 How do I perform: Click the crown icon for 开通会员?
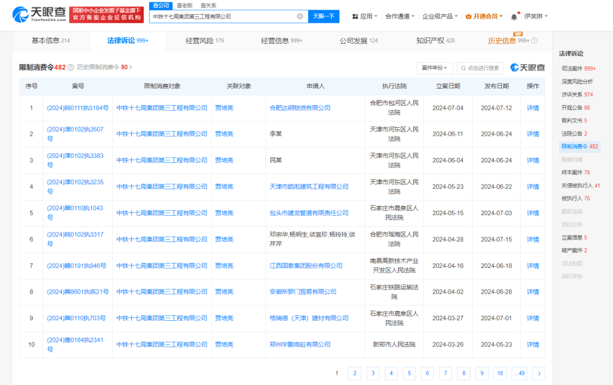pos(468,16)
